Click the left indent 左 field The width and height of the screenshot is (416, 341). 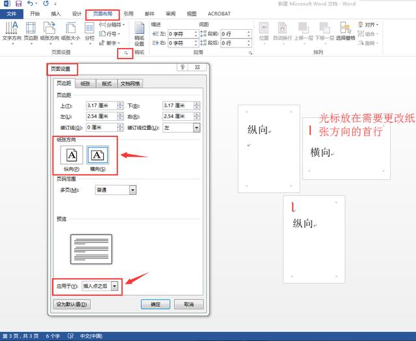point(183,34)
